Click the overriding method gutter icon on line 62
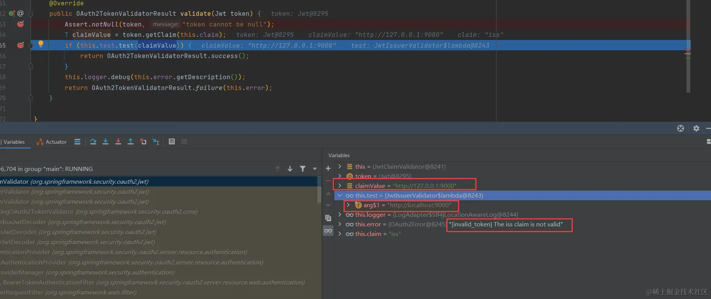 click(x=12, y=13)
